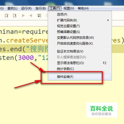Select 选项(P) from the tools menu

pyautogui.click(x=80, y=15)
